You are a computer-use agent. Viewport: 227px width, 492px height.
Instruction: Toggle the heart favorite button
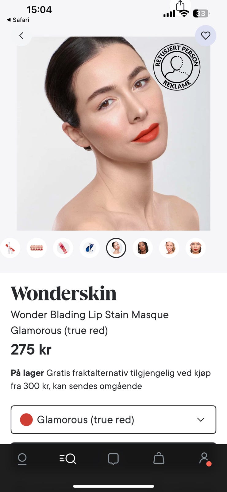click(206, 36)
